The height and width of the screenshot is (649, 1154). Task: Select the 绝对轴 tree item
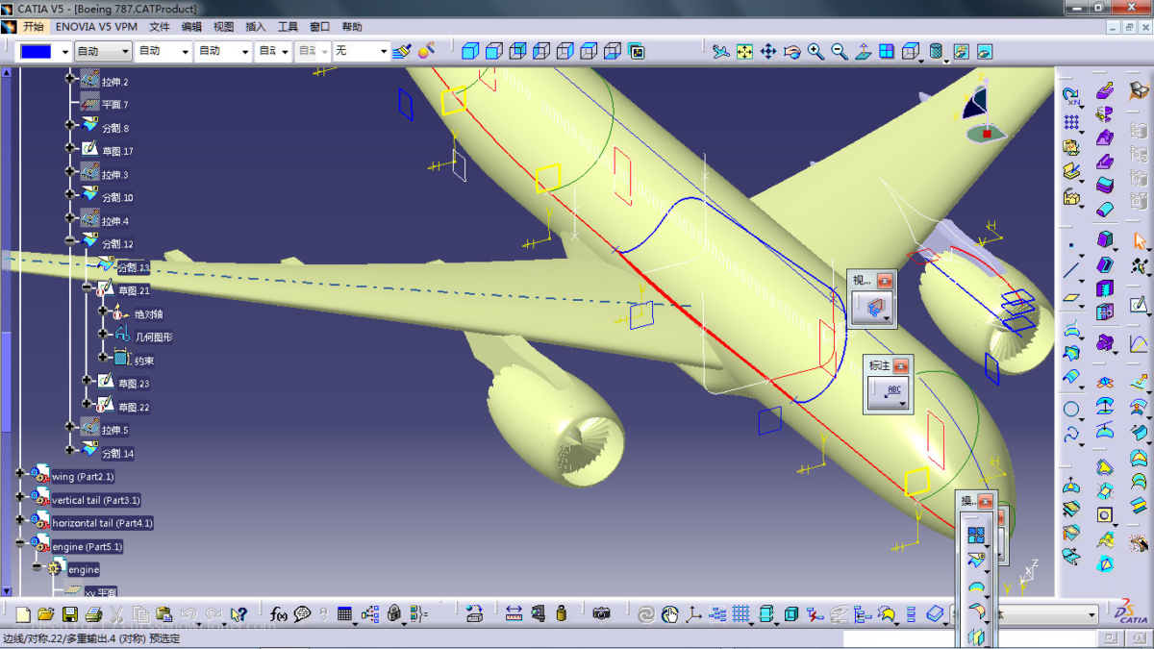[148, 314]
